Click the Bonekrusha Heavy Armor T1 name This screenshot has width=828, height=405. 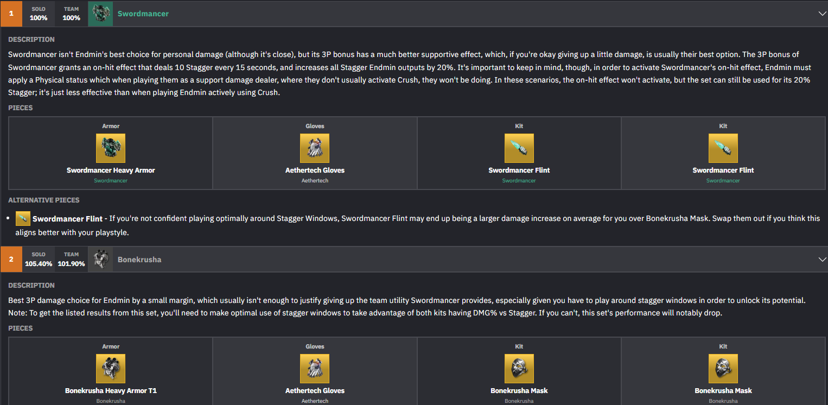tap(111, 391)
